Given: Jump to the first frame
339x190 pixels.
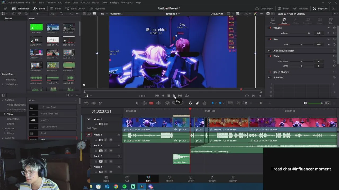Looking at the screenshot, I should click(157, 96).
